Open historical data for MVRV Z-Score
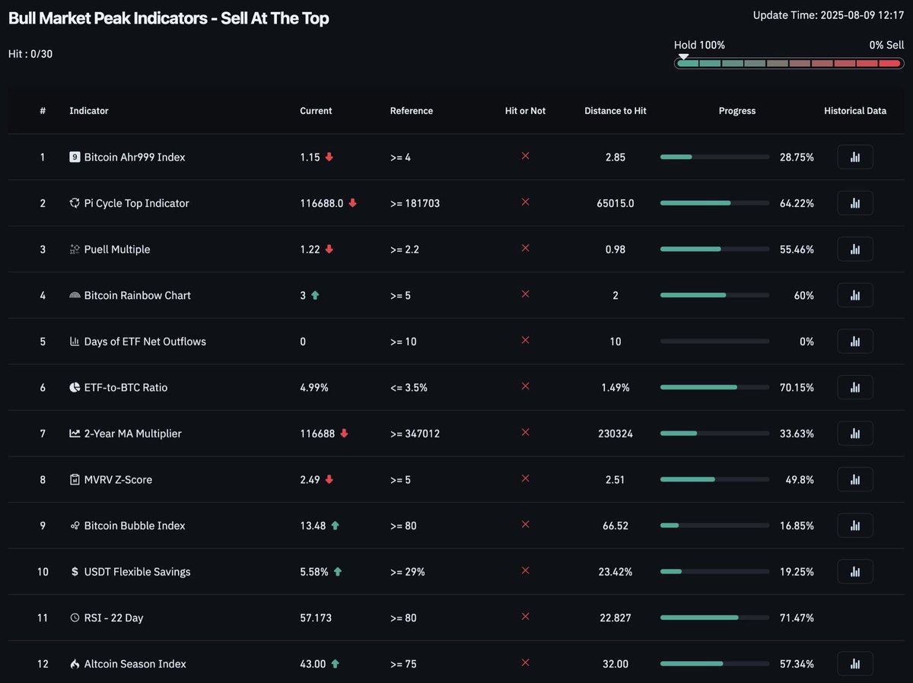The width and height of the screenshot is (913, 683). pos(854,479)
